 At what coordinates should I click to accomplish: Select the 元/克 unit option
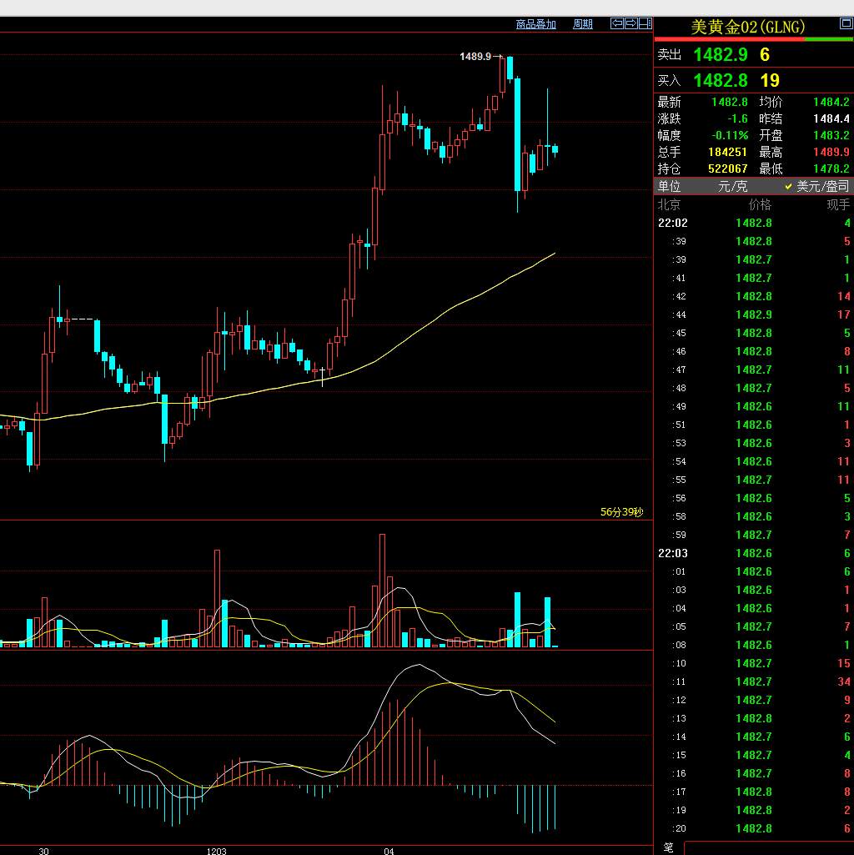[x=732, y=187]
